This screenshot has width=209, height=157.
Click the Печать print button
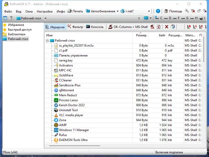click(x=75, y=11)
